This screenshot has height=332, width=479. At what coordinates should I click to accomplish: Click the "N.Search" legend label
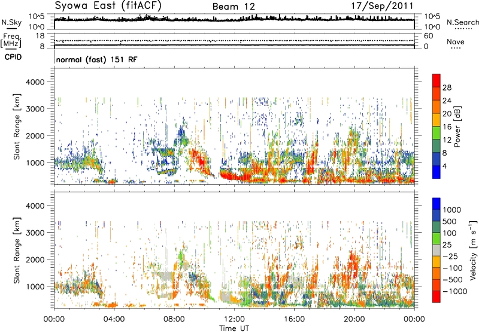[x=462, y=22]
